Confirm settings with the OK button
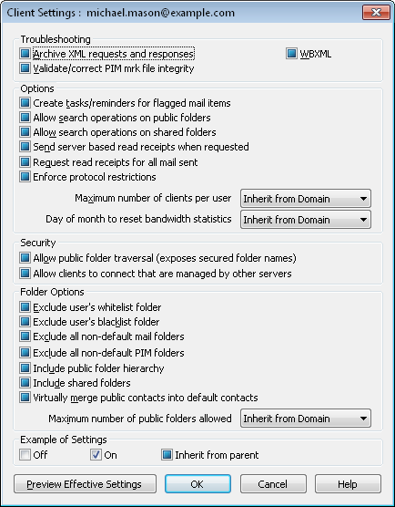The width and height of the screenshot is (395, 507). 197,484
